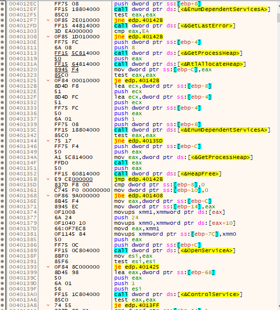The image size is (280, 310).
Task: Select the RtlAllocateHeap call line
Action: (180, 64)
